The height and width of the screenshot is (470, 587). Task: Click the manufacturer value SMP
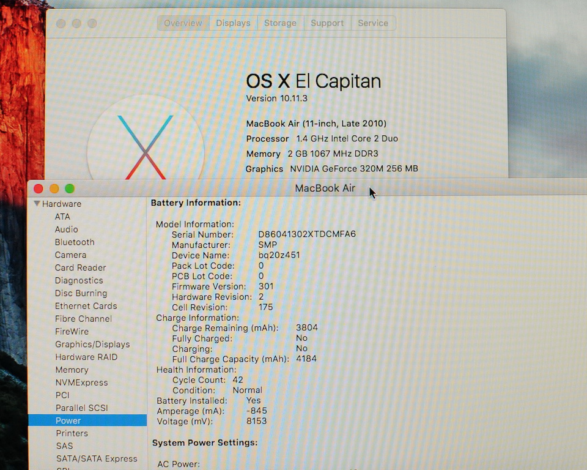[268, 245]
